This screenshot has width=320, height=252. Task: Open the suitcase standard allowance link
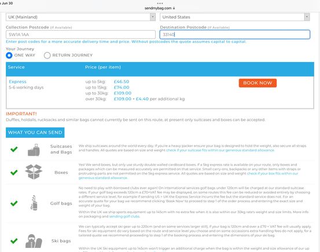(220, 150)
